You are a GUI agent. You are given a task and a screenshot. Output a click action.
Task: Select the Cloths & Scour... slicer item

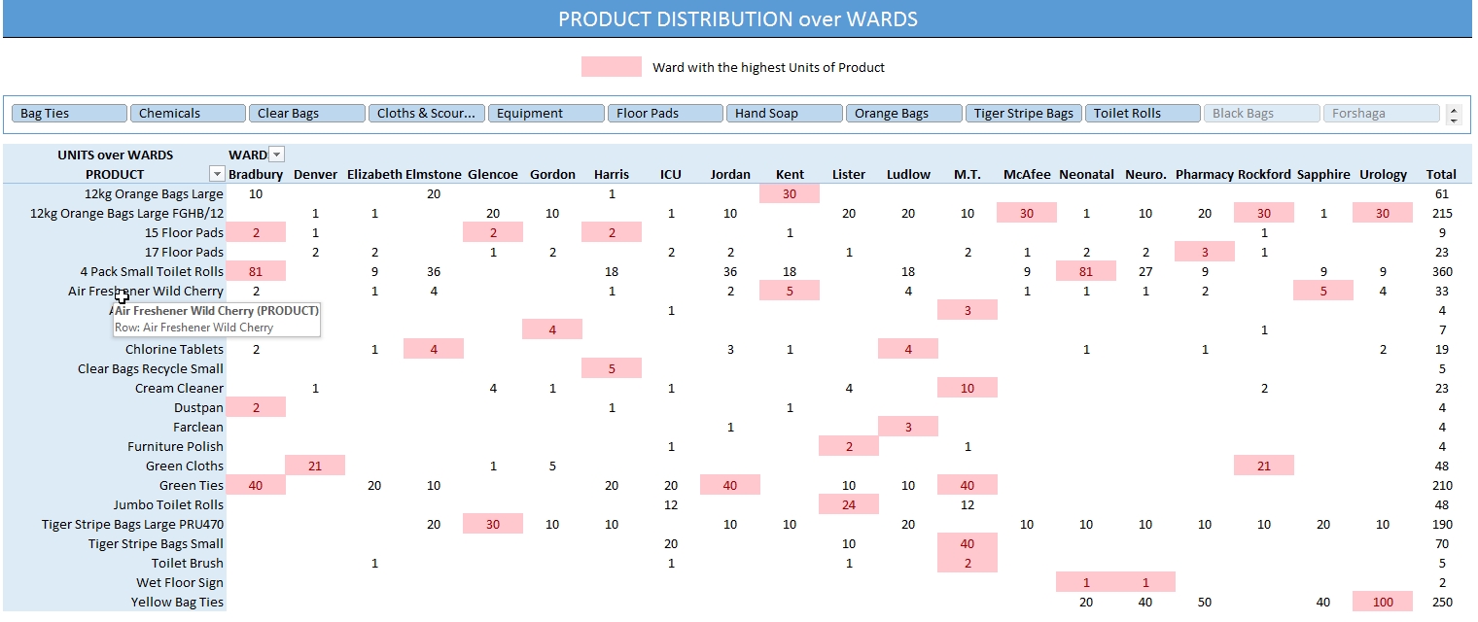[x=426, y=114]
